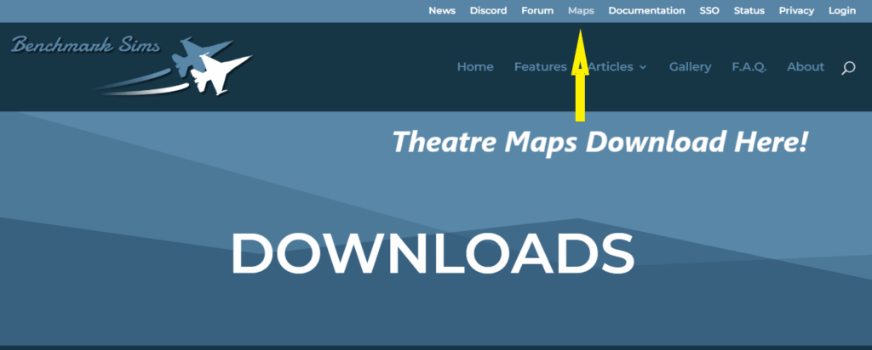
Task: Expand the Articles dropdown chevron
Action: coord(643,67)
